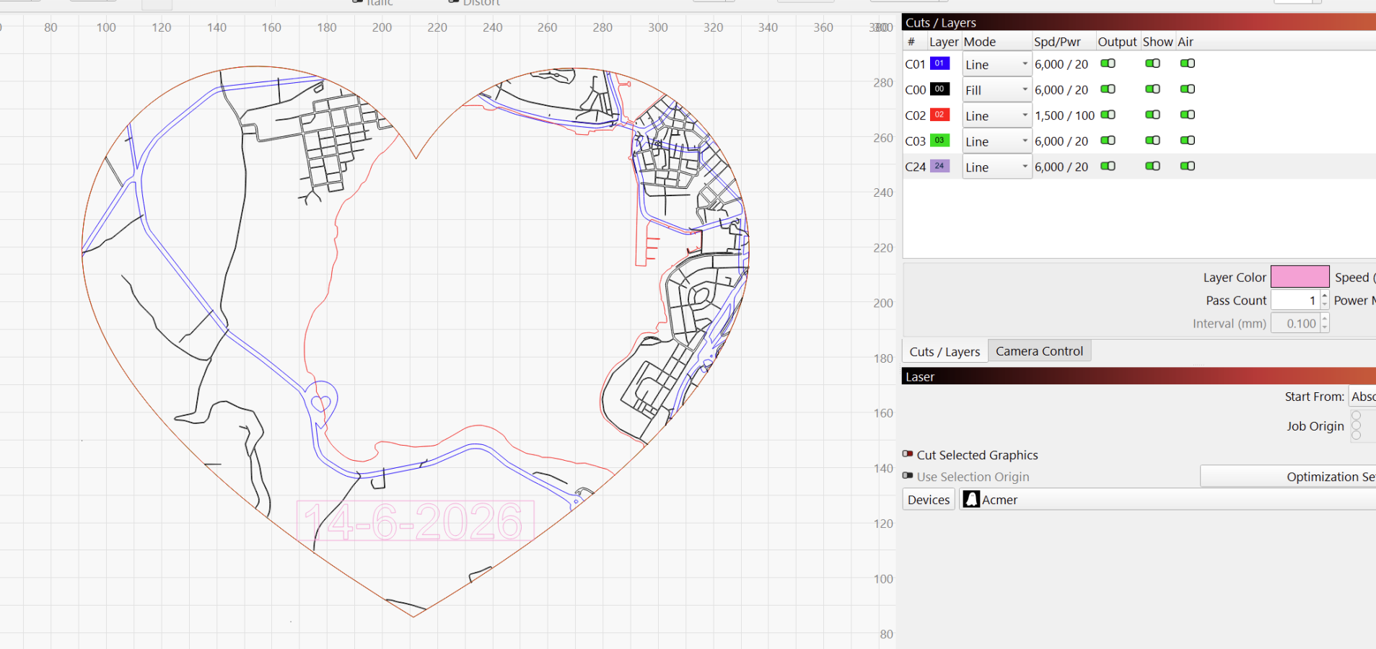Open Mode dropdown for layer C02
The width and height of the screenshot is (1376, 649).
[x=996, y=115]
